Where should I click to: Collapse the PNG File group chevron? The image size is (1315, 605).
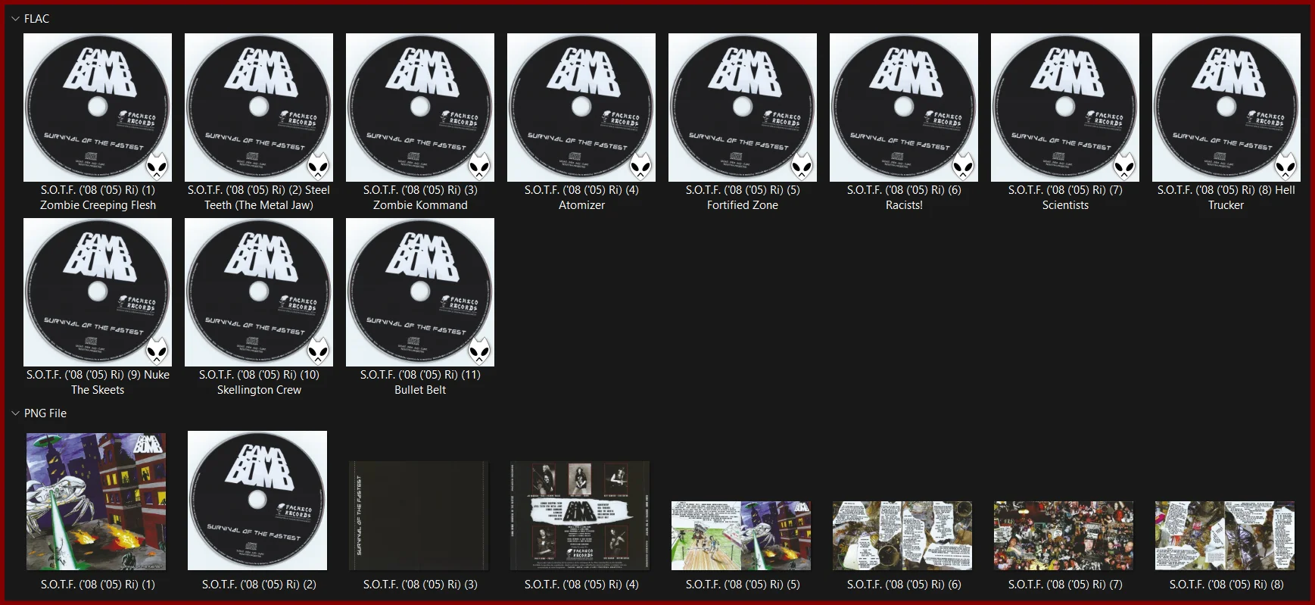pos(15,413)
